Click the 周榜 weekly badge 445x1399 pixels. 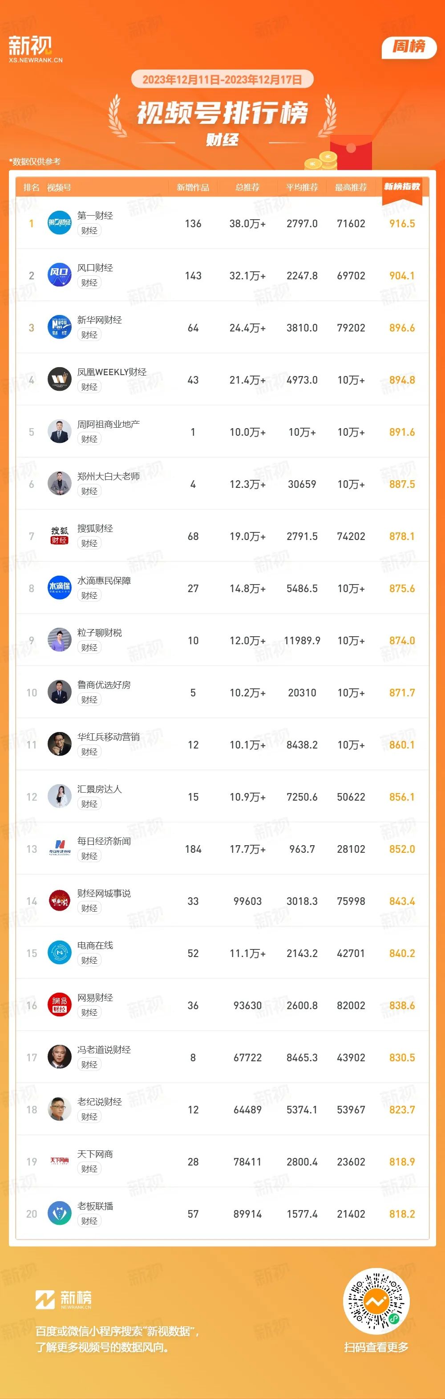409,47
